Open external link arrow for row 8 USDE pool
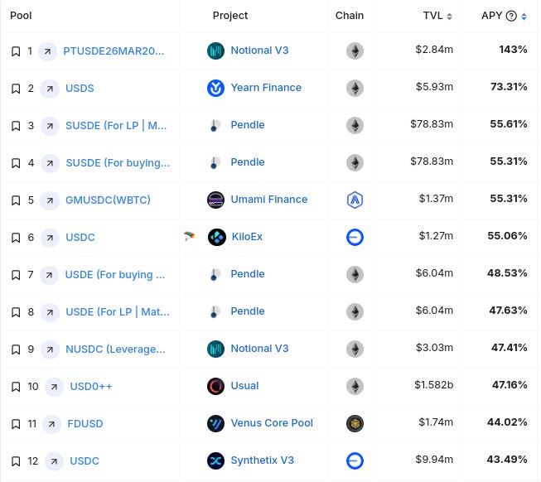The width and height of the screenshot is (541, 482). pos(50,312)
